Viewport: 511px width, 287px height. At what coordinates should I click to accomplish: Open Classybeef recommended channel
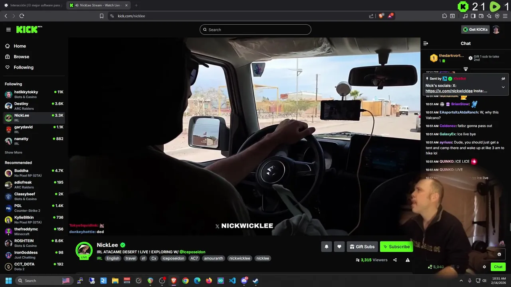[34, 196]
